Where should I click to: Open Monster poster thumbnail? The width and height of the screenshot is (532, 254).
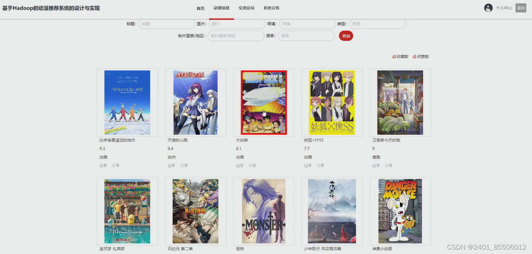(264, 211)
